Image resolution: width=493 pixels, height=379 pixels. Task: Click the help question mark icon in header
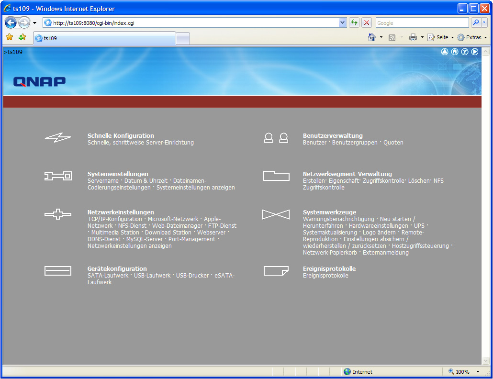point(465,52)
